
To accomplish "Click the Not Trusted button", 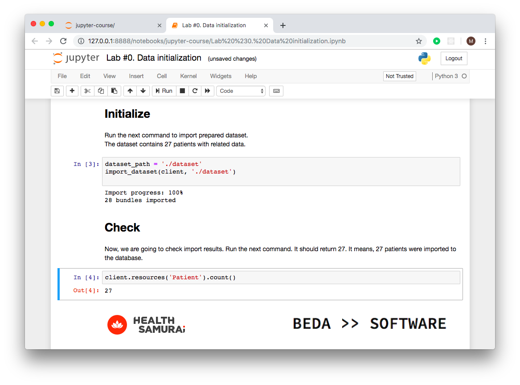I will pyautogui.click(x=399, y=76).
